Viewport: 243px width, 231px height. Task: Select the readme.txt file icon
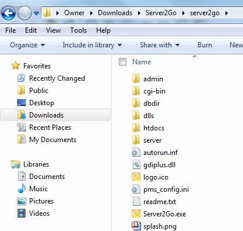(136, 201)
